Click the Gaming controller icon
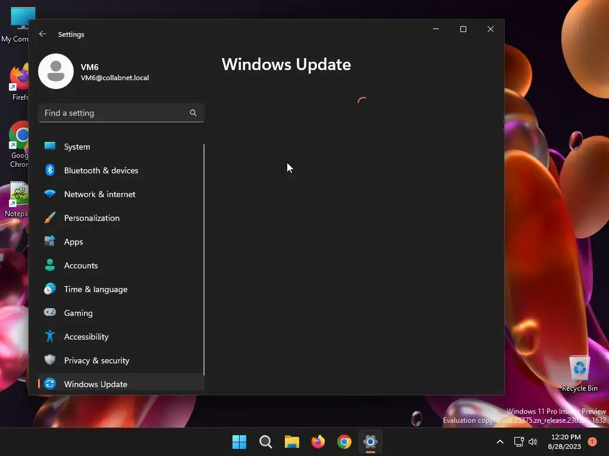This screenshot has width=609, height=456. 50,312
